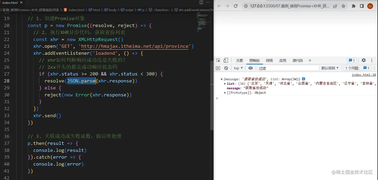The image size is (378, 180).
Task: Click the browser forward arrow
Action: tap(227, 6)
